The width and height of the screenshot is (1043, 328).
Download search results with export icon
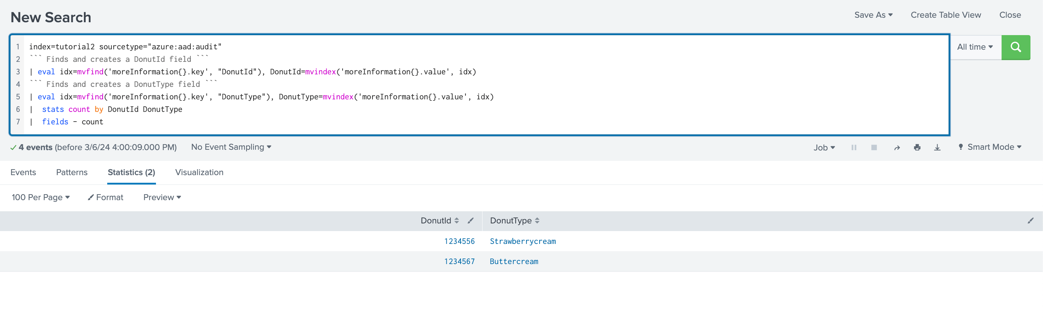937,147
